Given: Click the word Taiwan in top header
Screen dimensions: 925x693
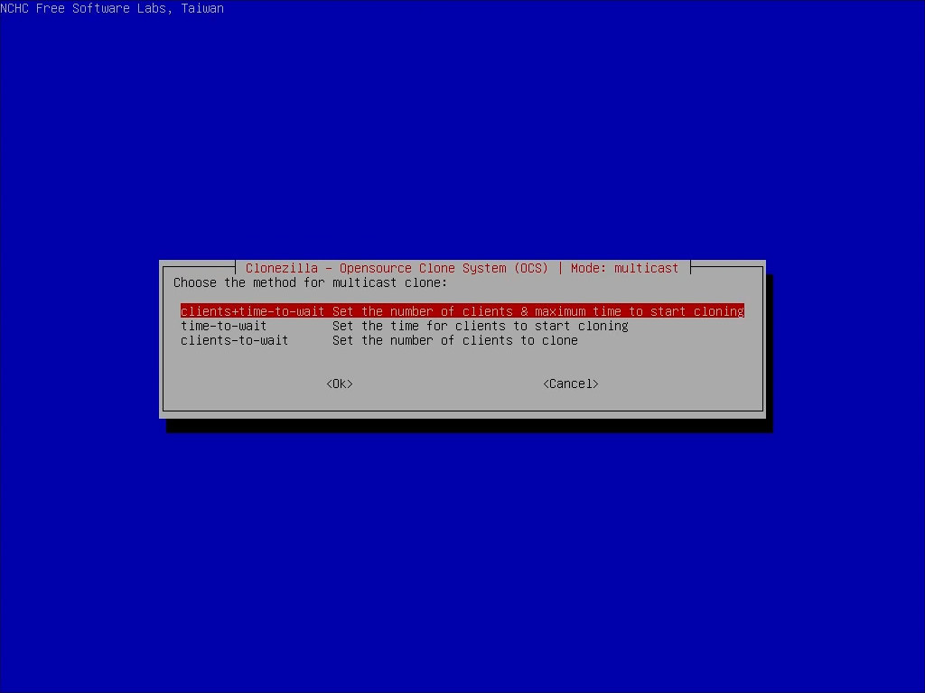Looking at the screenshot, I should click(x=201, y=8).
